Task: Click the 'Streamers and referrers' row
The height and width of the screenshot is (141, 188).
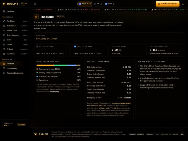Action: coord(58,76)
